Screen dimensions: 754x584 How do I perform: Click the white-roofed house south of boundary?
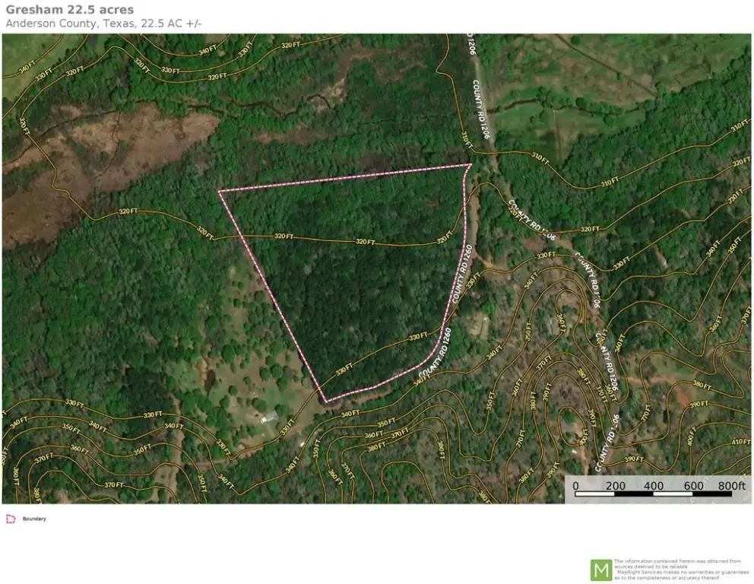click(x=269, y=417)
